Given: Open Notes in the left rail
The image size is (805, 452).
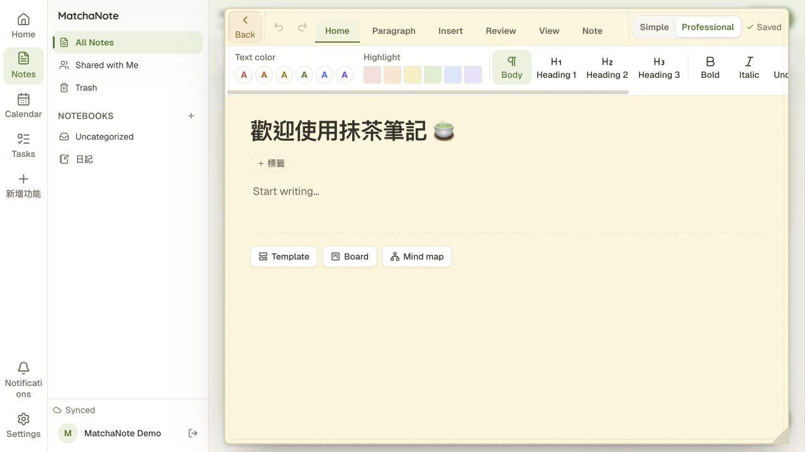Looking at the screenshot, I should [x=23, y=65].
